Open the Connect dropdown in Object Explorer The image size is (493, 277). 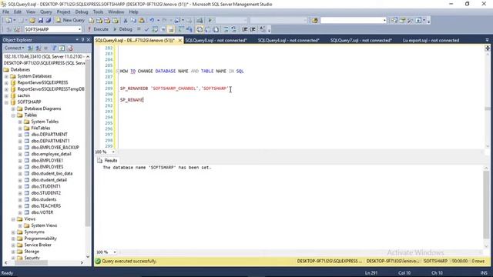tap(14, 48)
